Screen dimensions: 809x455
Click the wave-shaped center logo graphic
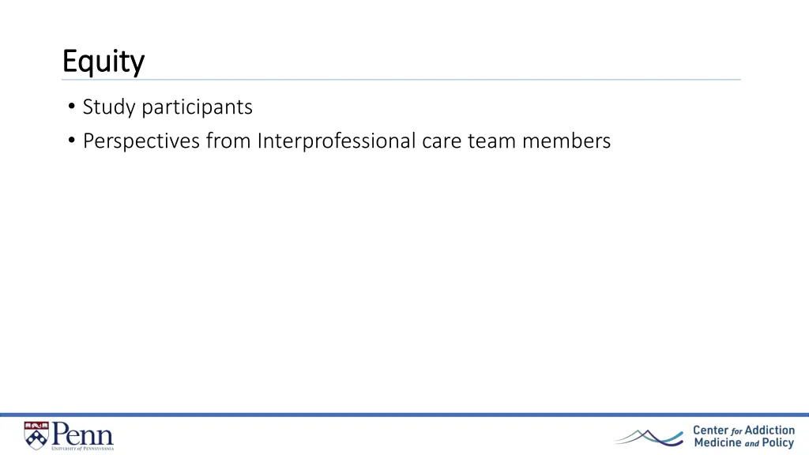[x=649, y=438]
